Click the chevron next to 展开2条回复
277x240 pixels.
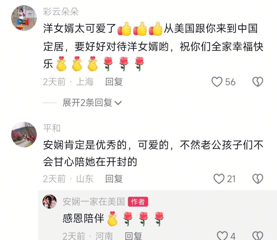tap(118, 103)
